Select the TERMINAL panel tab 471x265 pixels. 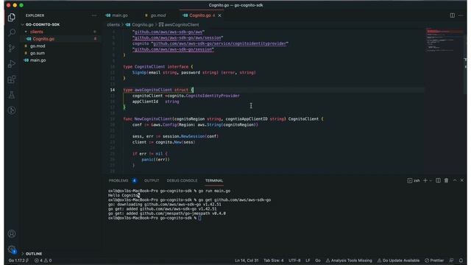coord(214,180)
